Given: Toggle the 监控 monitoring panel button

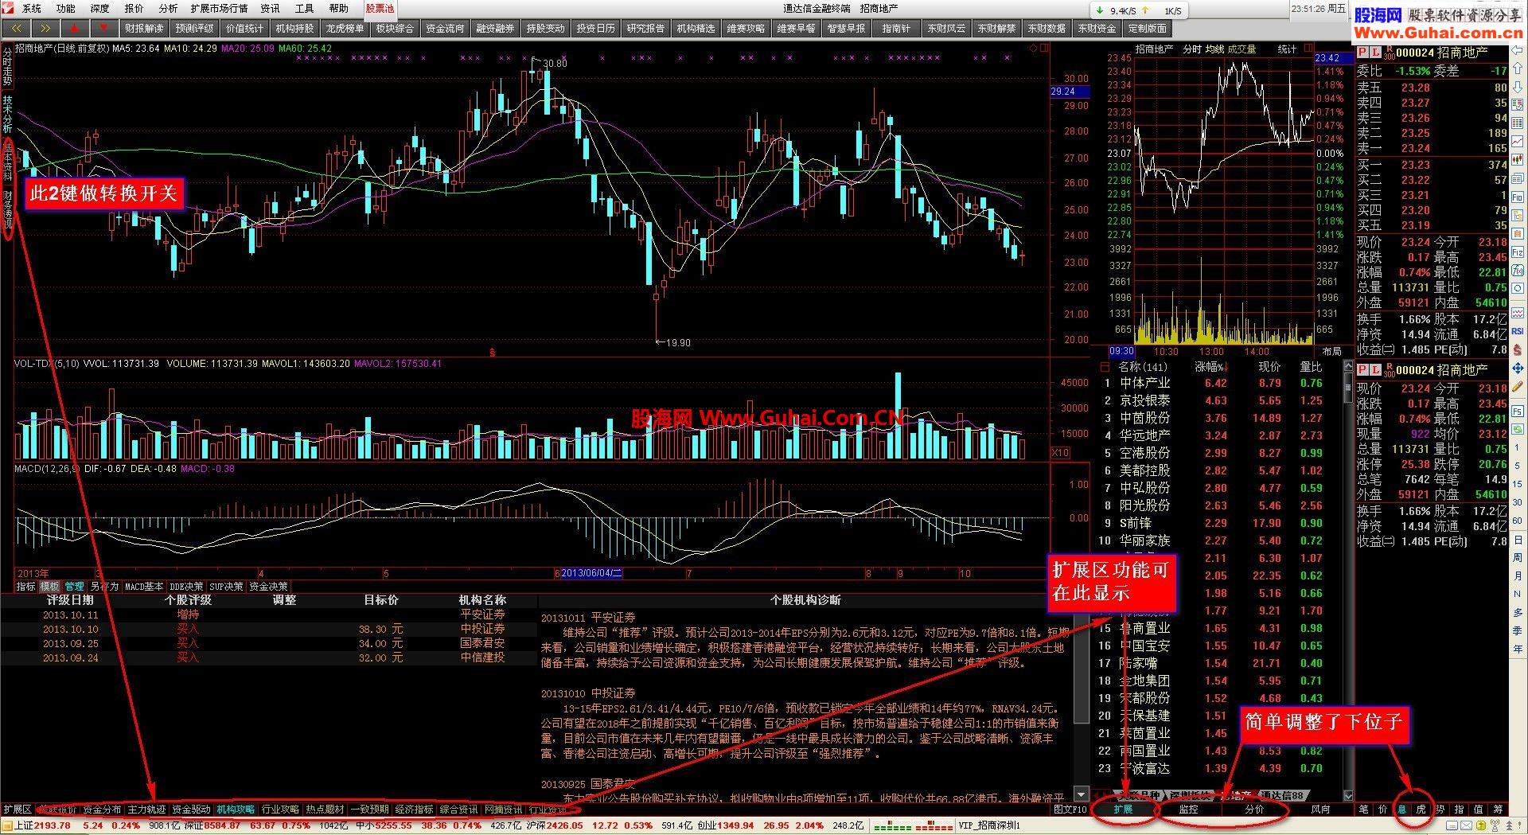Looking at the screenshot, I should [x=1188, y=810].
